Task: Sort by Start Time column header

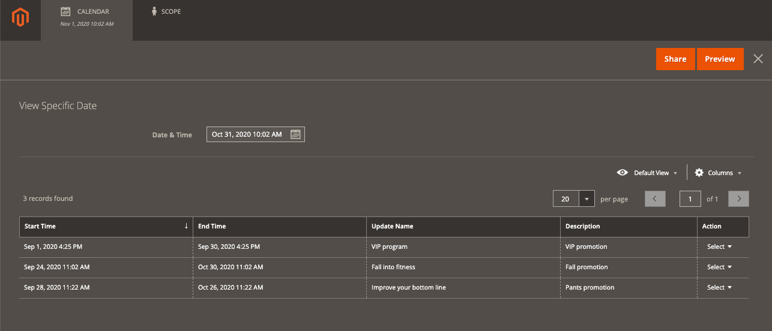Action: (106, 226)
